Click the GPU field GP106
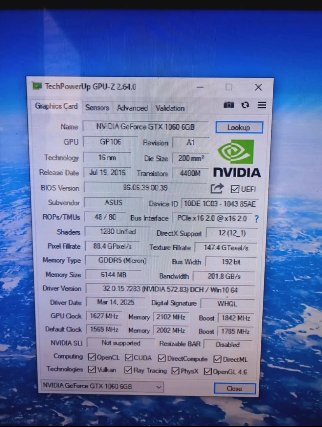322x427 pixels. click(110, 142)
